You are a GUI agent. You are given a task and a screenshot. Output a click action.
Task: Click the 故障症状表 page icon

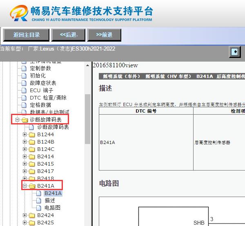24,83
